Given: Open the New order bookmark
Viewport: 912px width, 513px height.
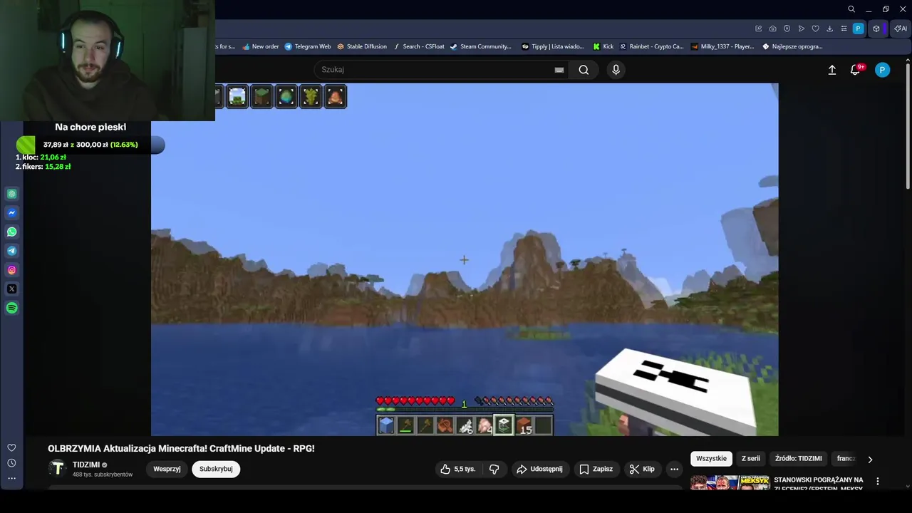Looking at the screenshot, I should tap(260, 46).
